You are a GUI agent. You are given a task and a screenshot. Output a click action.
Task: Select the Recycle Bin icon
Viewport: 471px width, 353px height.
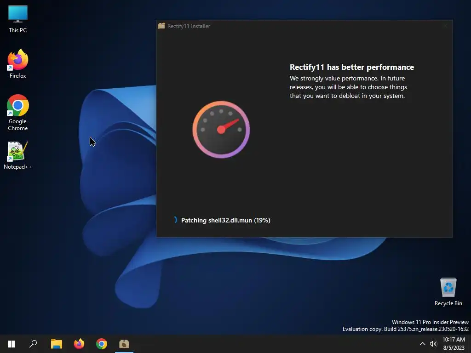point(448,291)
